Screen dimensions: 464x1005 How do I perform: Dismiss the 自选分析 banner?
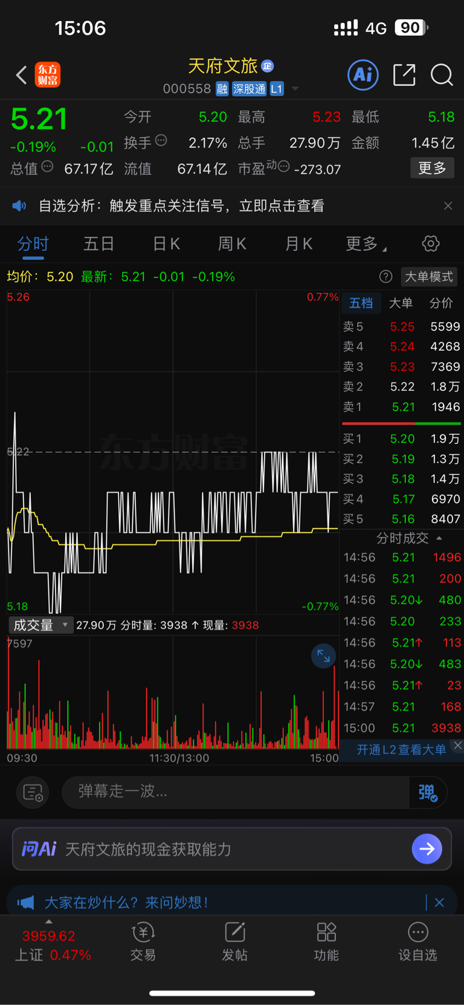(x=448, y=206)
